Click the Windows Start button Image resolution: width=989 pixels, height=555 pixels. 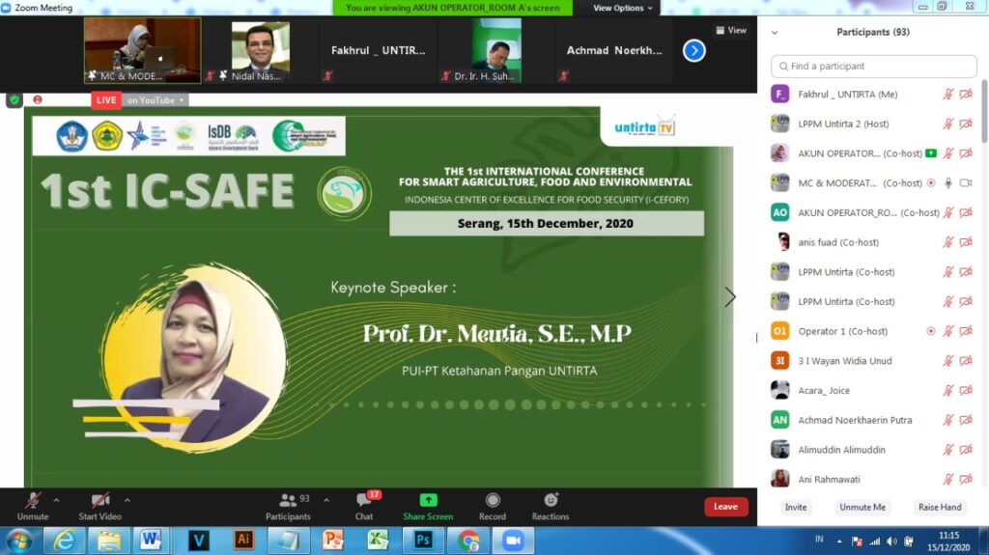pyautogui.click(x=19, y=541)
